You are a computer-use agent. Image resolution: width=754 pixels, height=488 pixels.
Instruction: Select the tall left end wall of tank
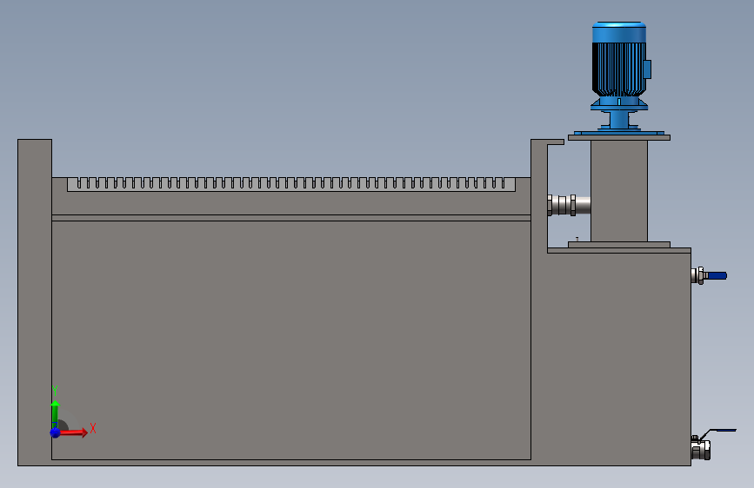35,300
